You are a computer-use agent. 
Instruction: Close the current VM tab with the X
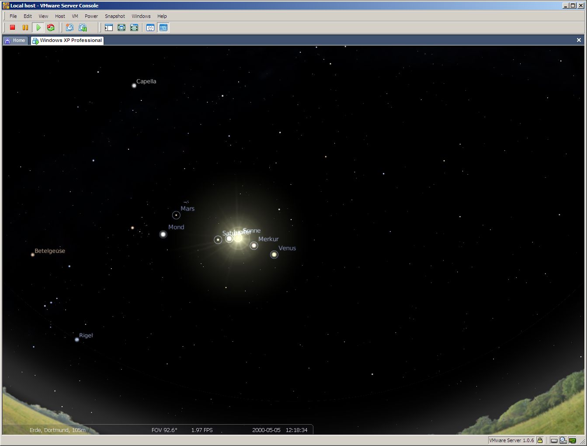[579, 40]
